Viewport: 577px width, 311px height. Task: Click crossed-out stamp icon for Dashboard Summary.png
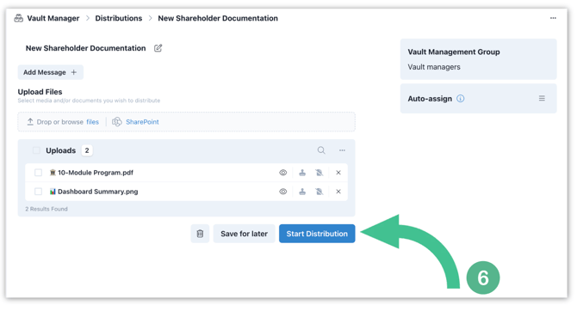(320, 192)
